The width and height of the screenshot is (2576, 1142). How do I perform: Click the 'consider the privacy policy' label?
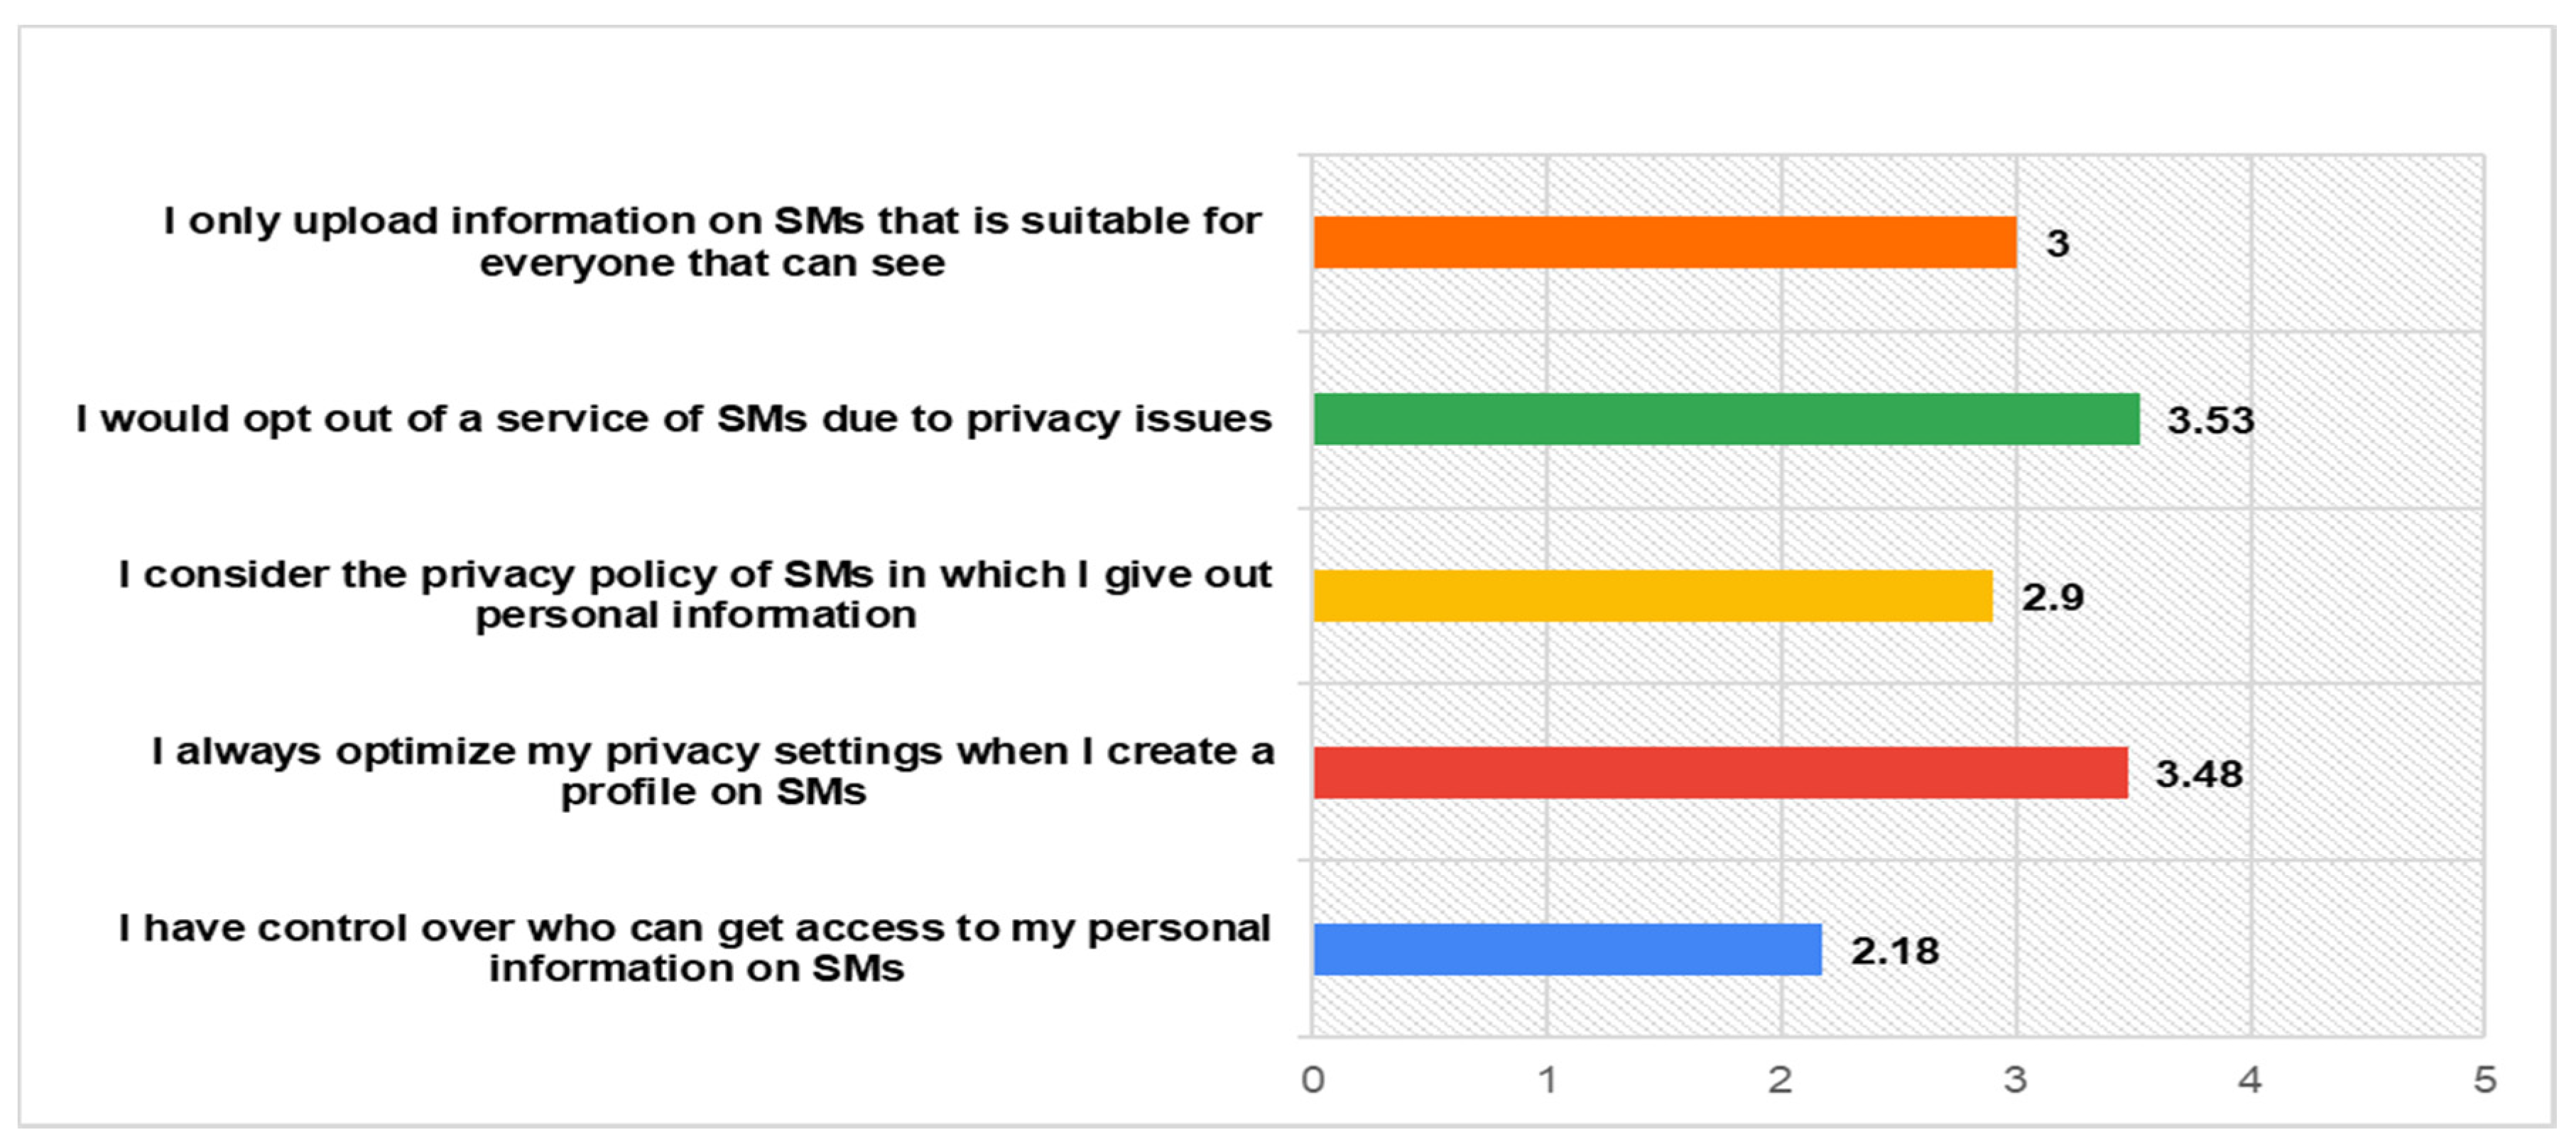[695, 595]
